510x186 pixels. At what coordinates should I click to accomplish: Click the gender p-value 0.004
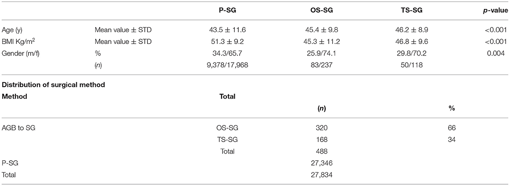click(499, 53)
